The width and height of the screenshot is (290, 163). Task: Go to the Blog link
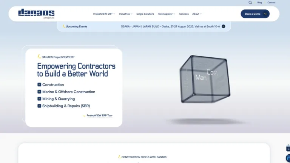[x=259, y=3]
